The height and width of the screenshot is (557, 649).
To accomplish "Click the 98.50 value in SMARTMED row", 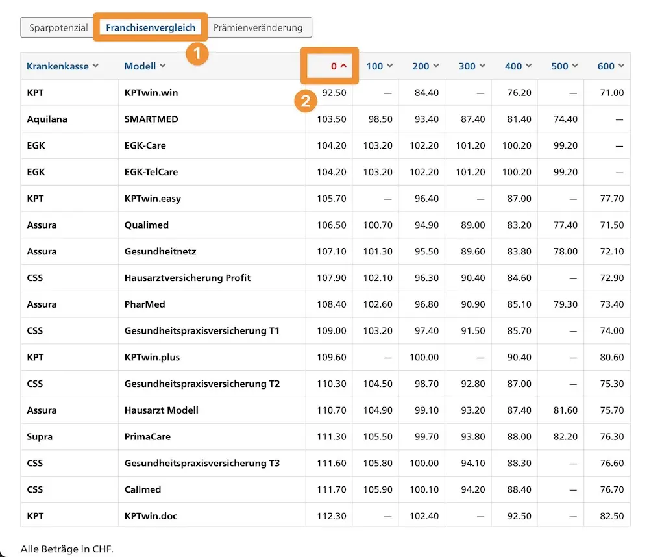I will point(380,119).
